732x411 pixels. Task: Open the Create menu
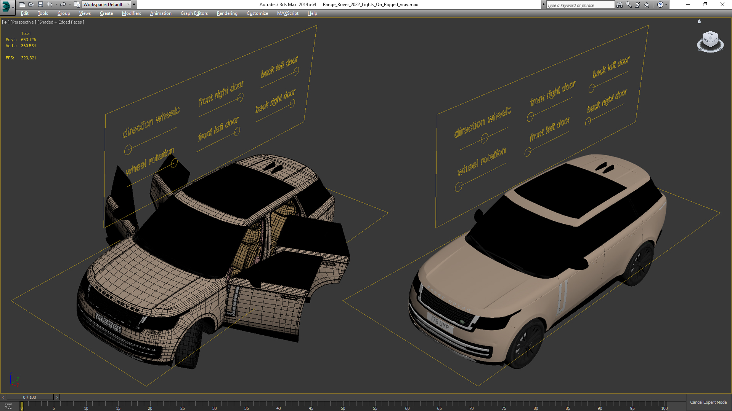[x=106, y=13]
